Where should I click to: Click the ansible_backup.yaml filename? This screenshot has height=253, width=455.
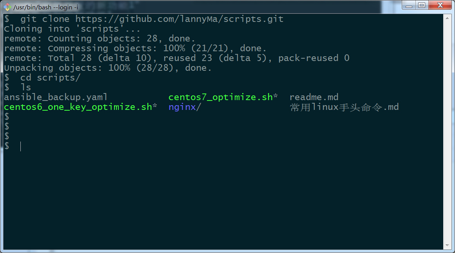(x=56, y=97)
